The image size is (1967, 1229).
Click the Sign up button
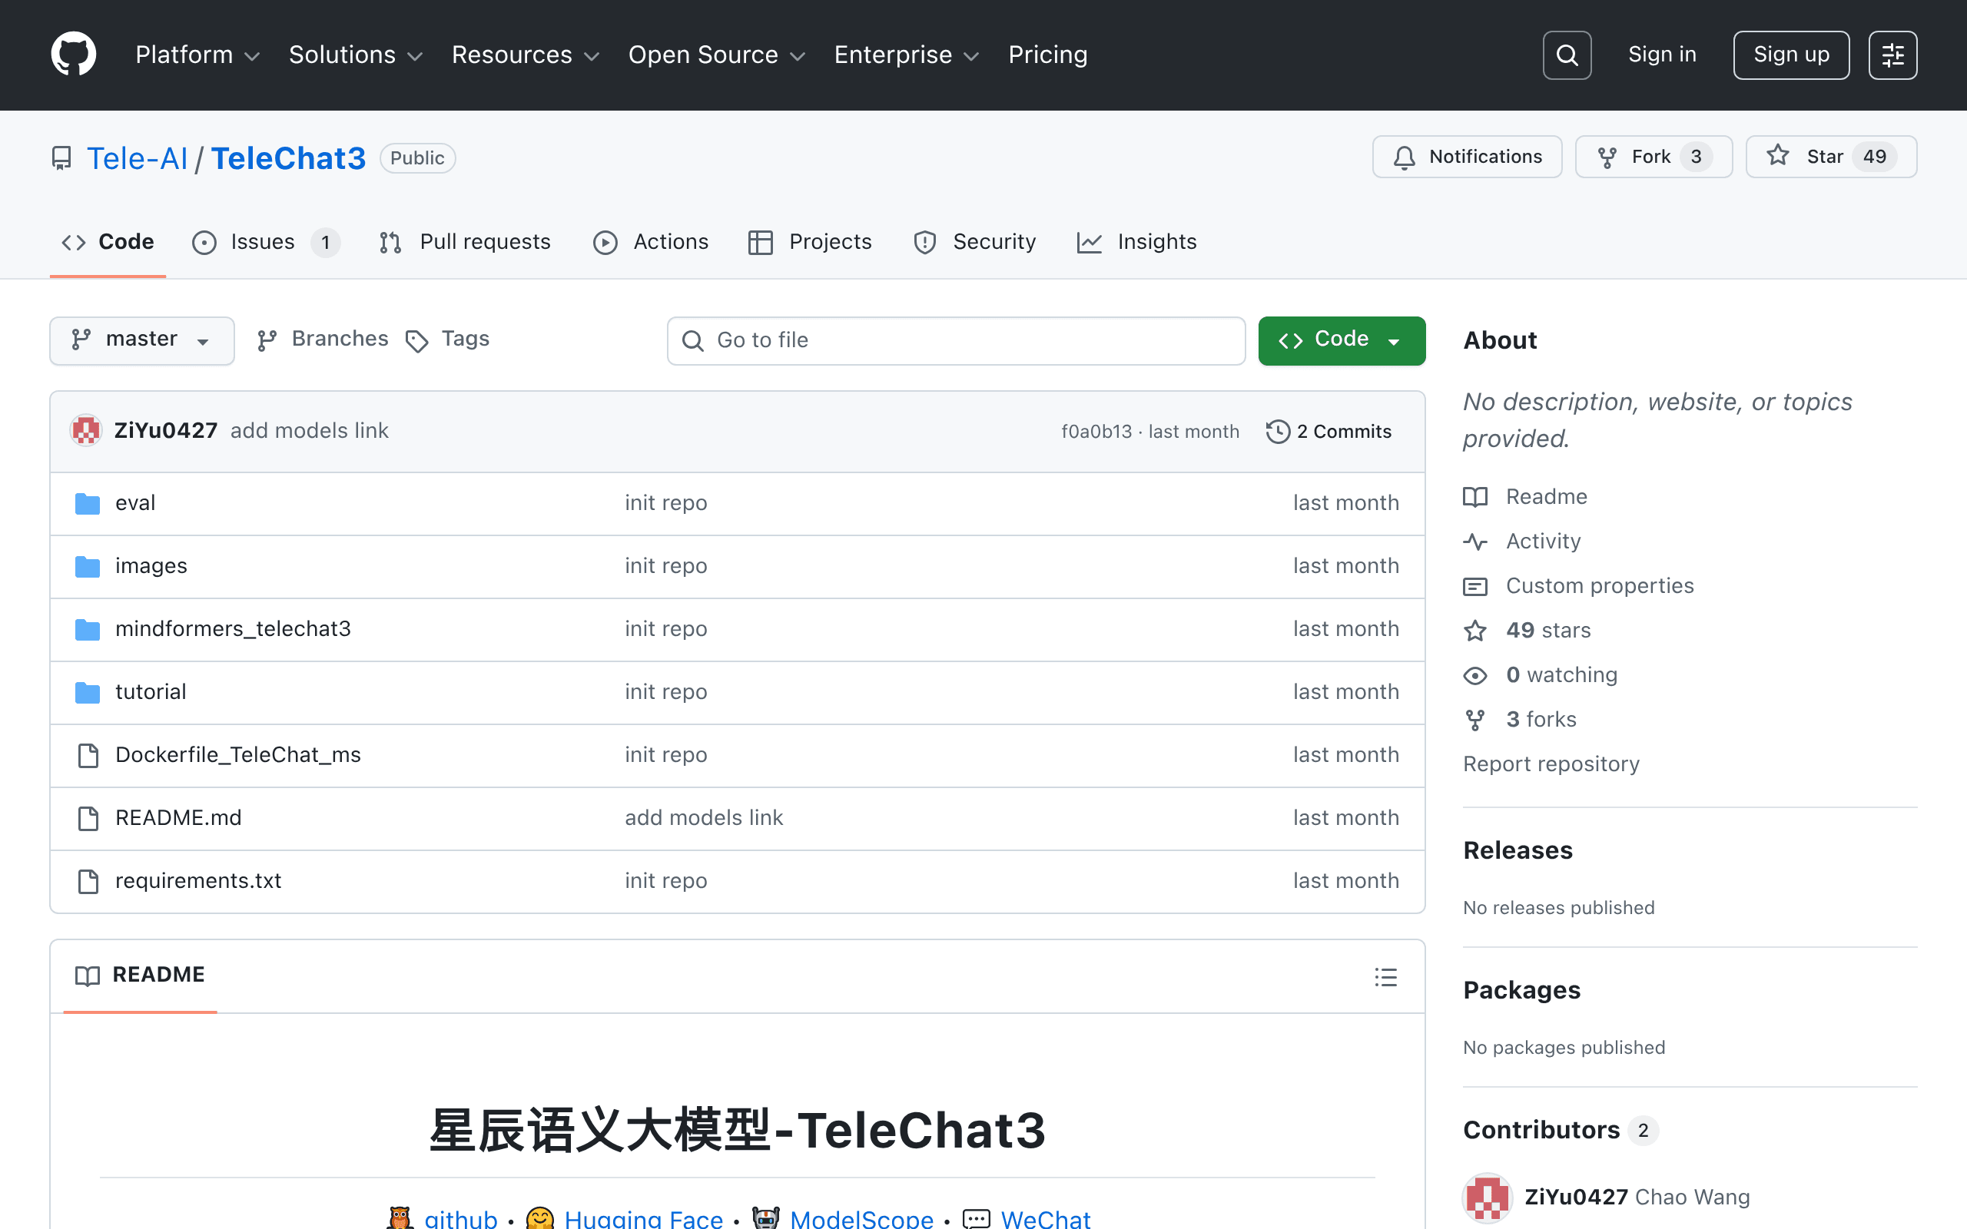[1790, 55]
